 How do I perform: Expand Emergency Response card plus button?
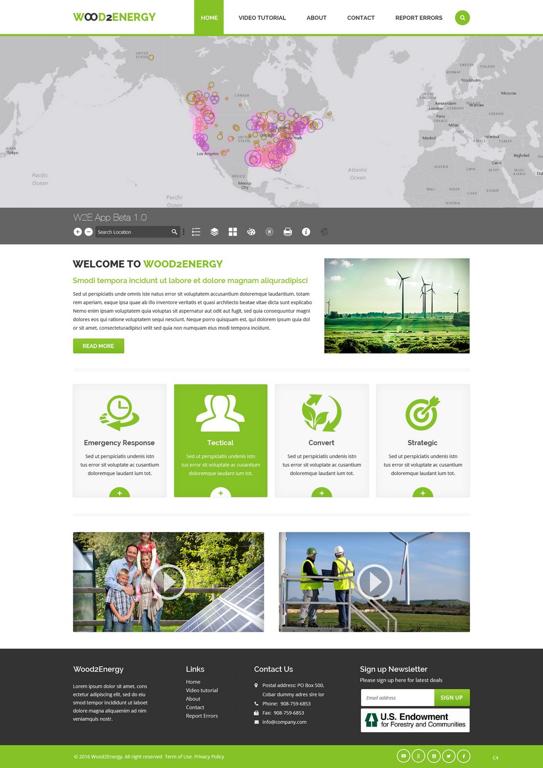pos(120,493)
